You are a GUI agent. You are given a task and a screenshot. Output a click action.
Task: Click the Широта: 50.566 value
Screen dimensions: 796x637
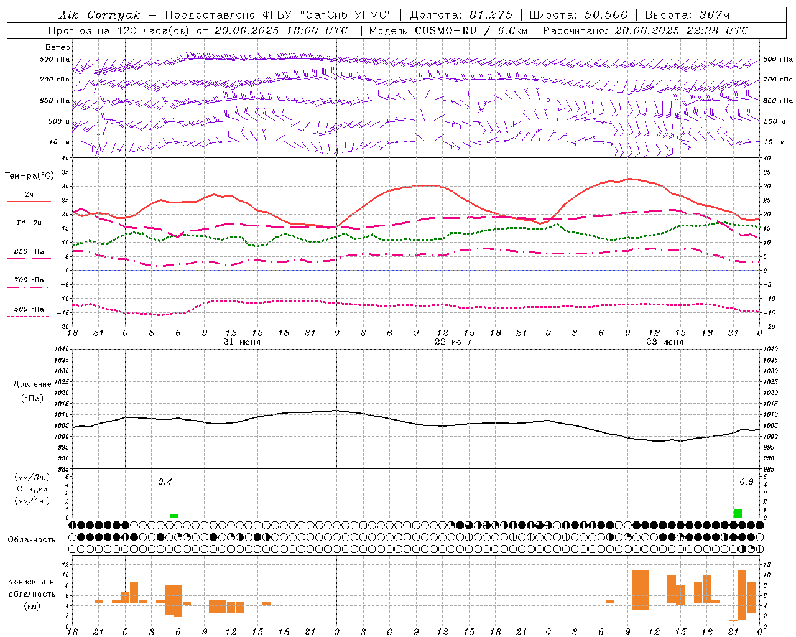(578, 15)
